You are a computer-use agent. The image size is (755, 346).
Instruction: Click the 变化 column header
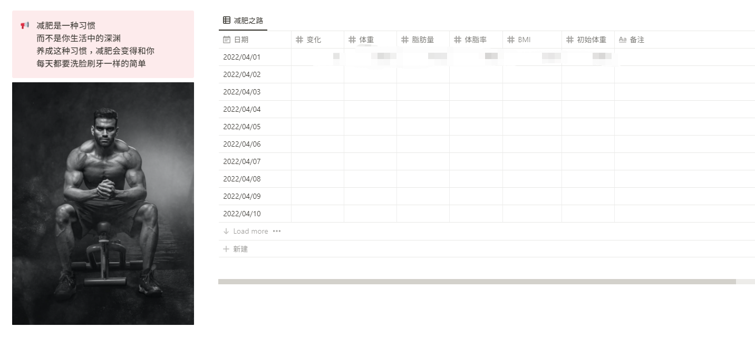[x=317, y=40]
